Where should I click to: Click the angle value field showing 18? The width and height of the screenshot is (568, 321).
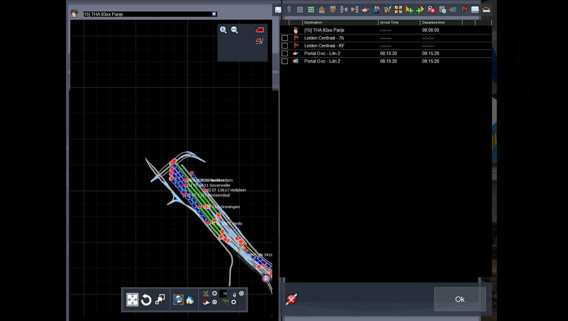(x=224, y=294)
